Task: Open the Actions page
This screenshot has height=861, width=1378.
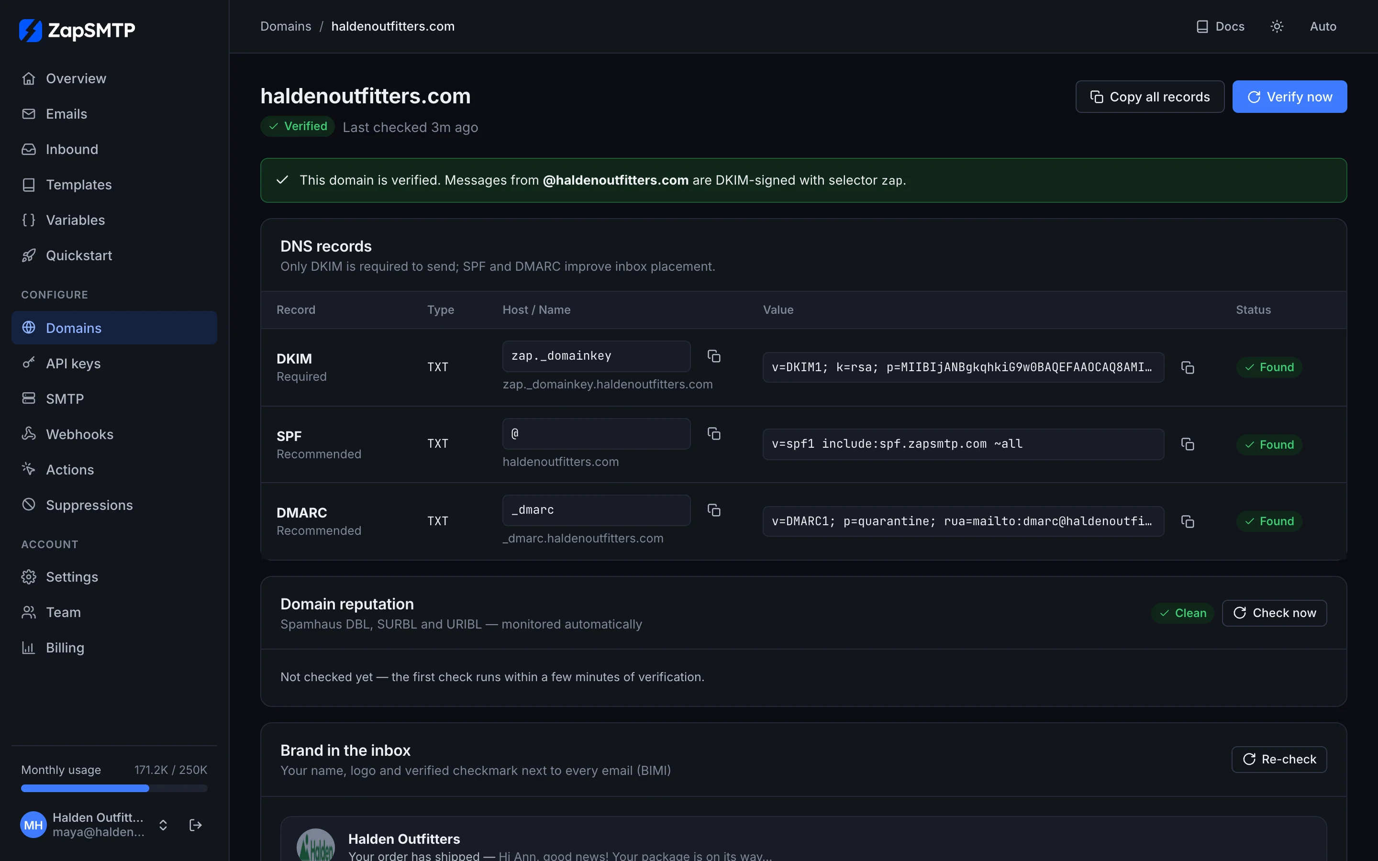Action: pyautogui.click(x=114, y=469)
